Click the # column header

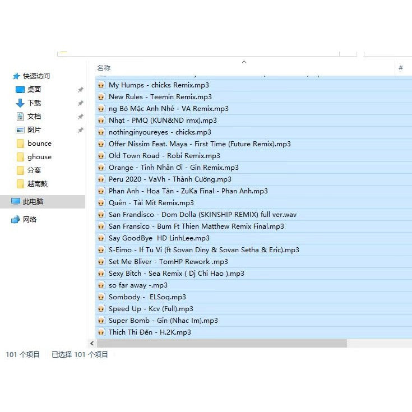pyautogui.click(x=401, y=68)
